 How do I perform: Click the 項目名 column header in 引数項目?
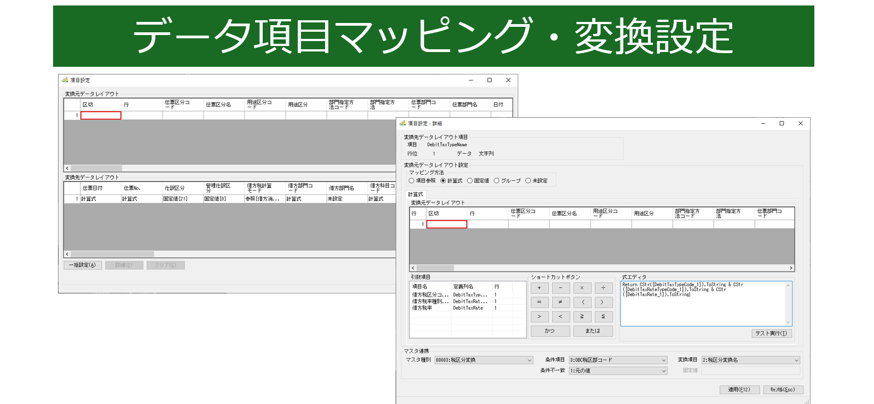pos(431,286)
